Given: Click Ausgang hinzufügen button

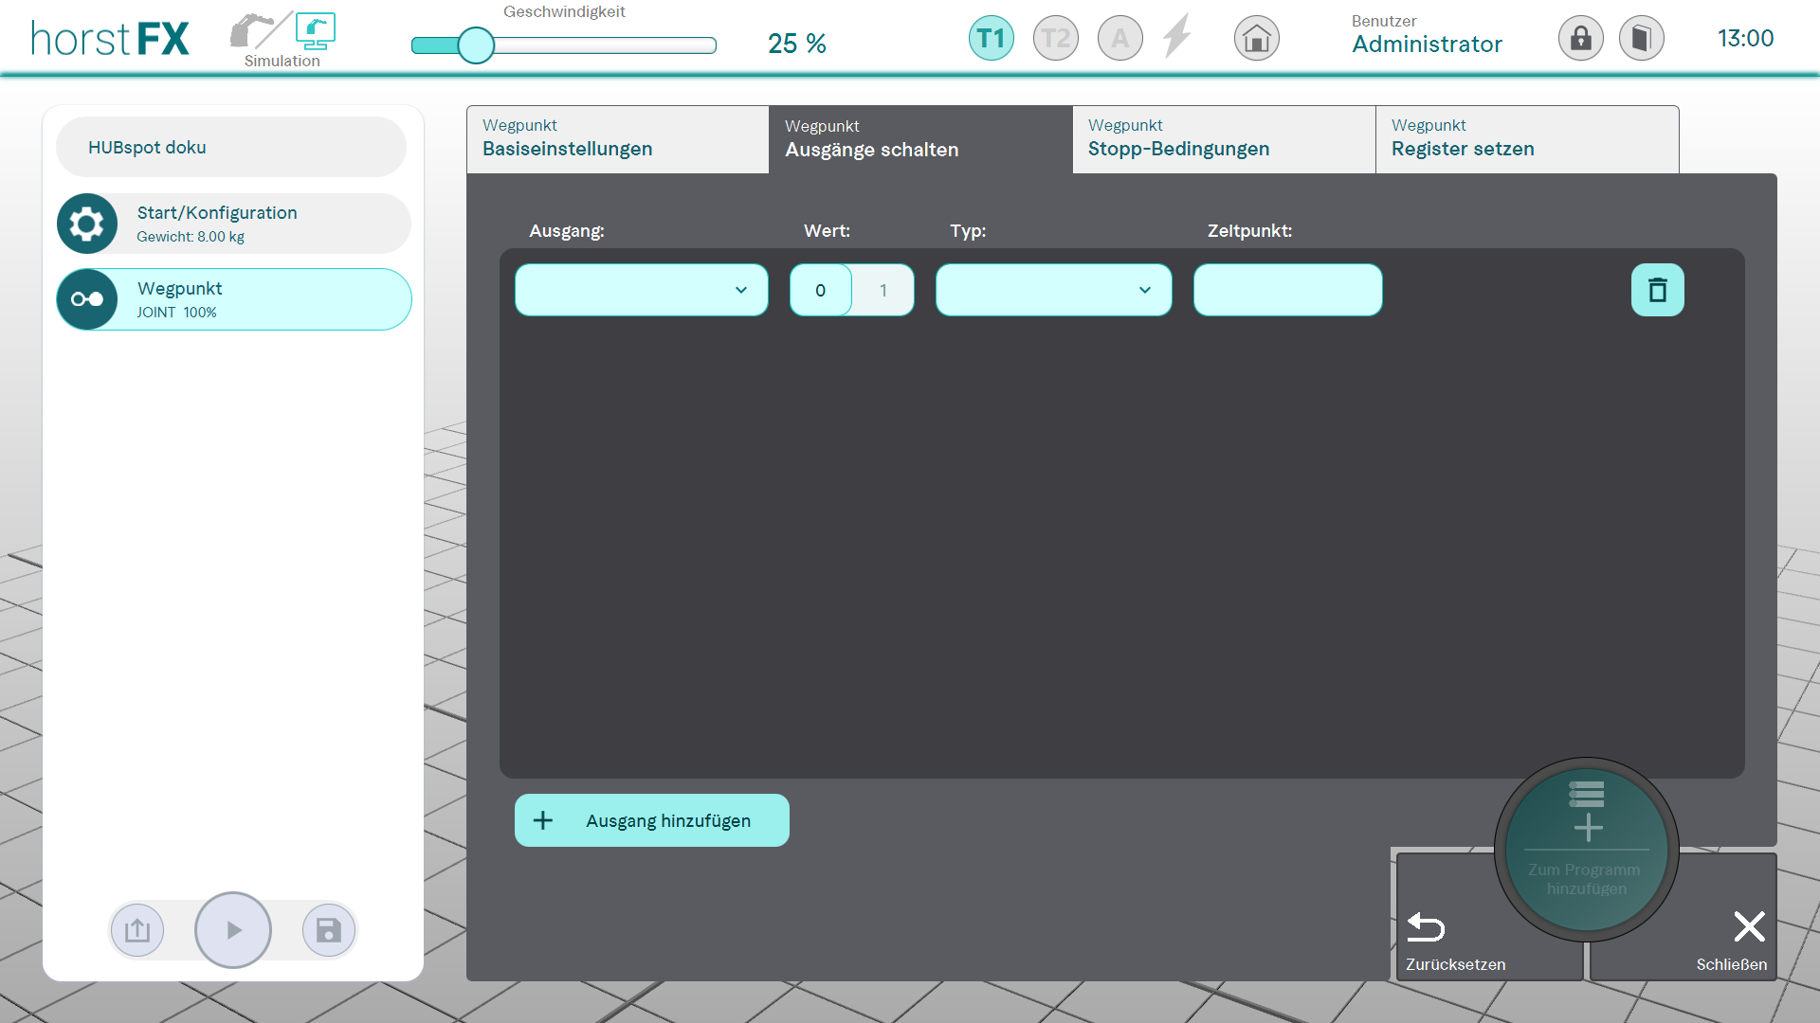Looking at the screenshot, I should pyautogui.click(x=651, y=820).
